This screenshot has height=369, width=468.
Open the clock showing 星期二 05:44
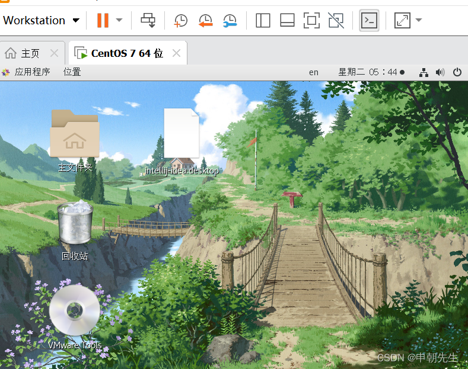tap(371, 72)
